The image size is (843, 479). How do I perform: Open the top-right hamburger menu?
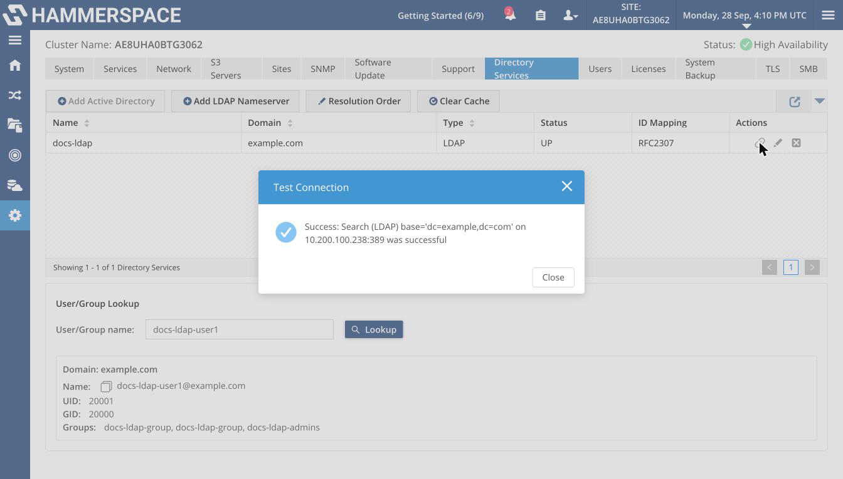coord(828,15)
